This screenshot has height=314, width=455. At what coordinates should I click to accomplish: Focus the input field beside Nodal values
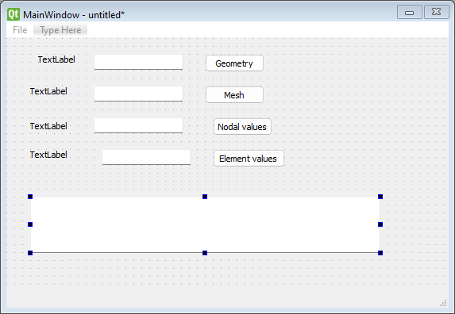point(138,125)
